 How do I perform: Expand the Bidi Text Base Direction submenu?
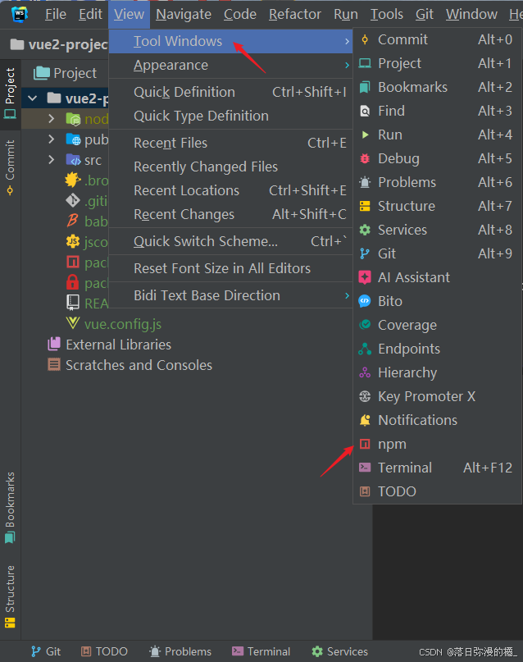[x=230, y=295]
